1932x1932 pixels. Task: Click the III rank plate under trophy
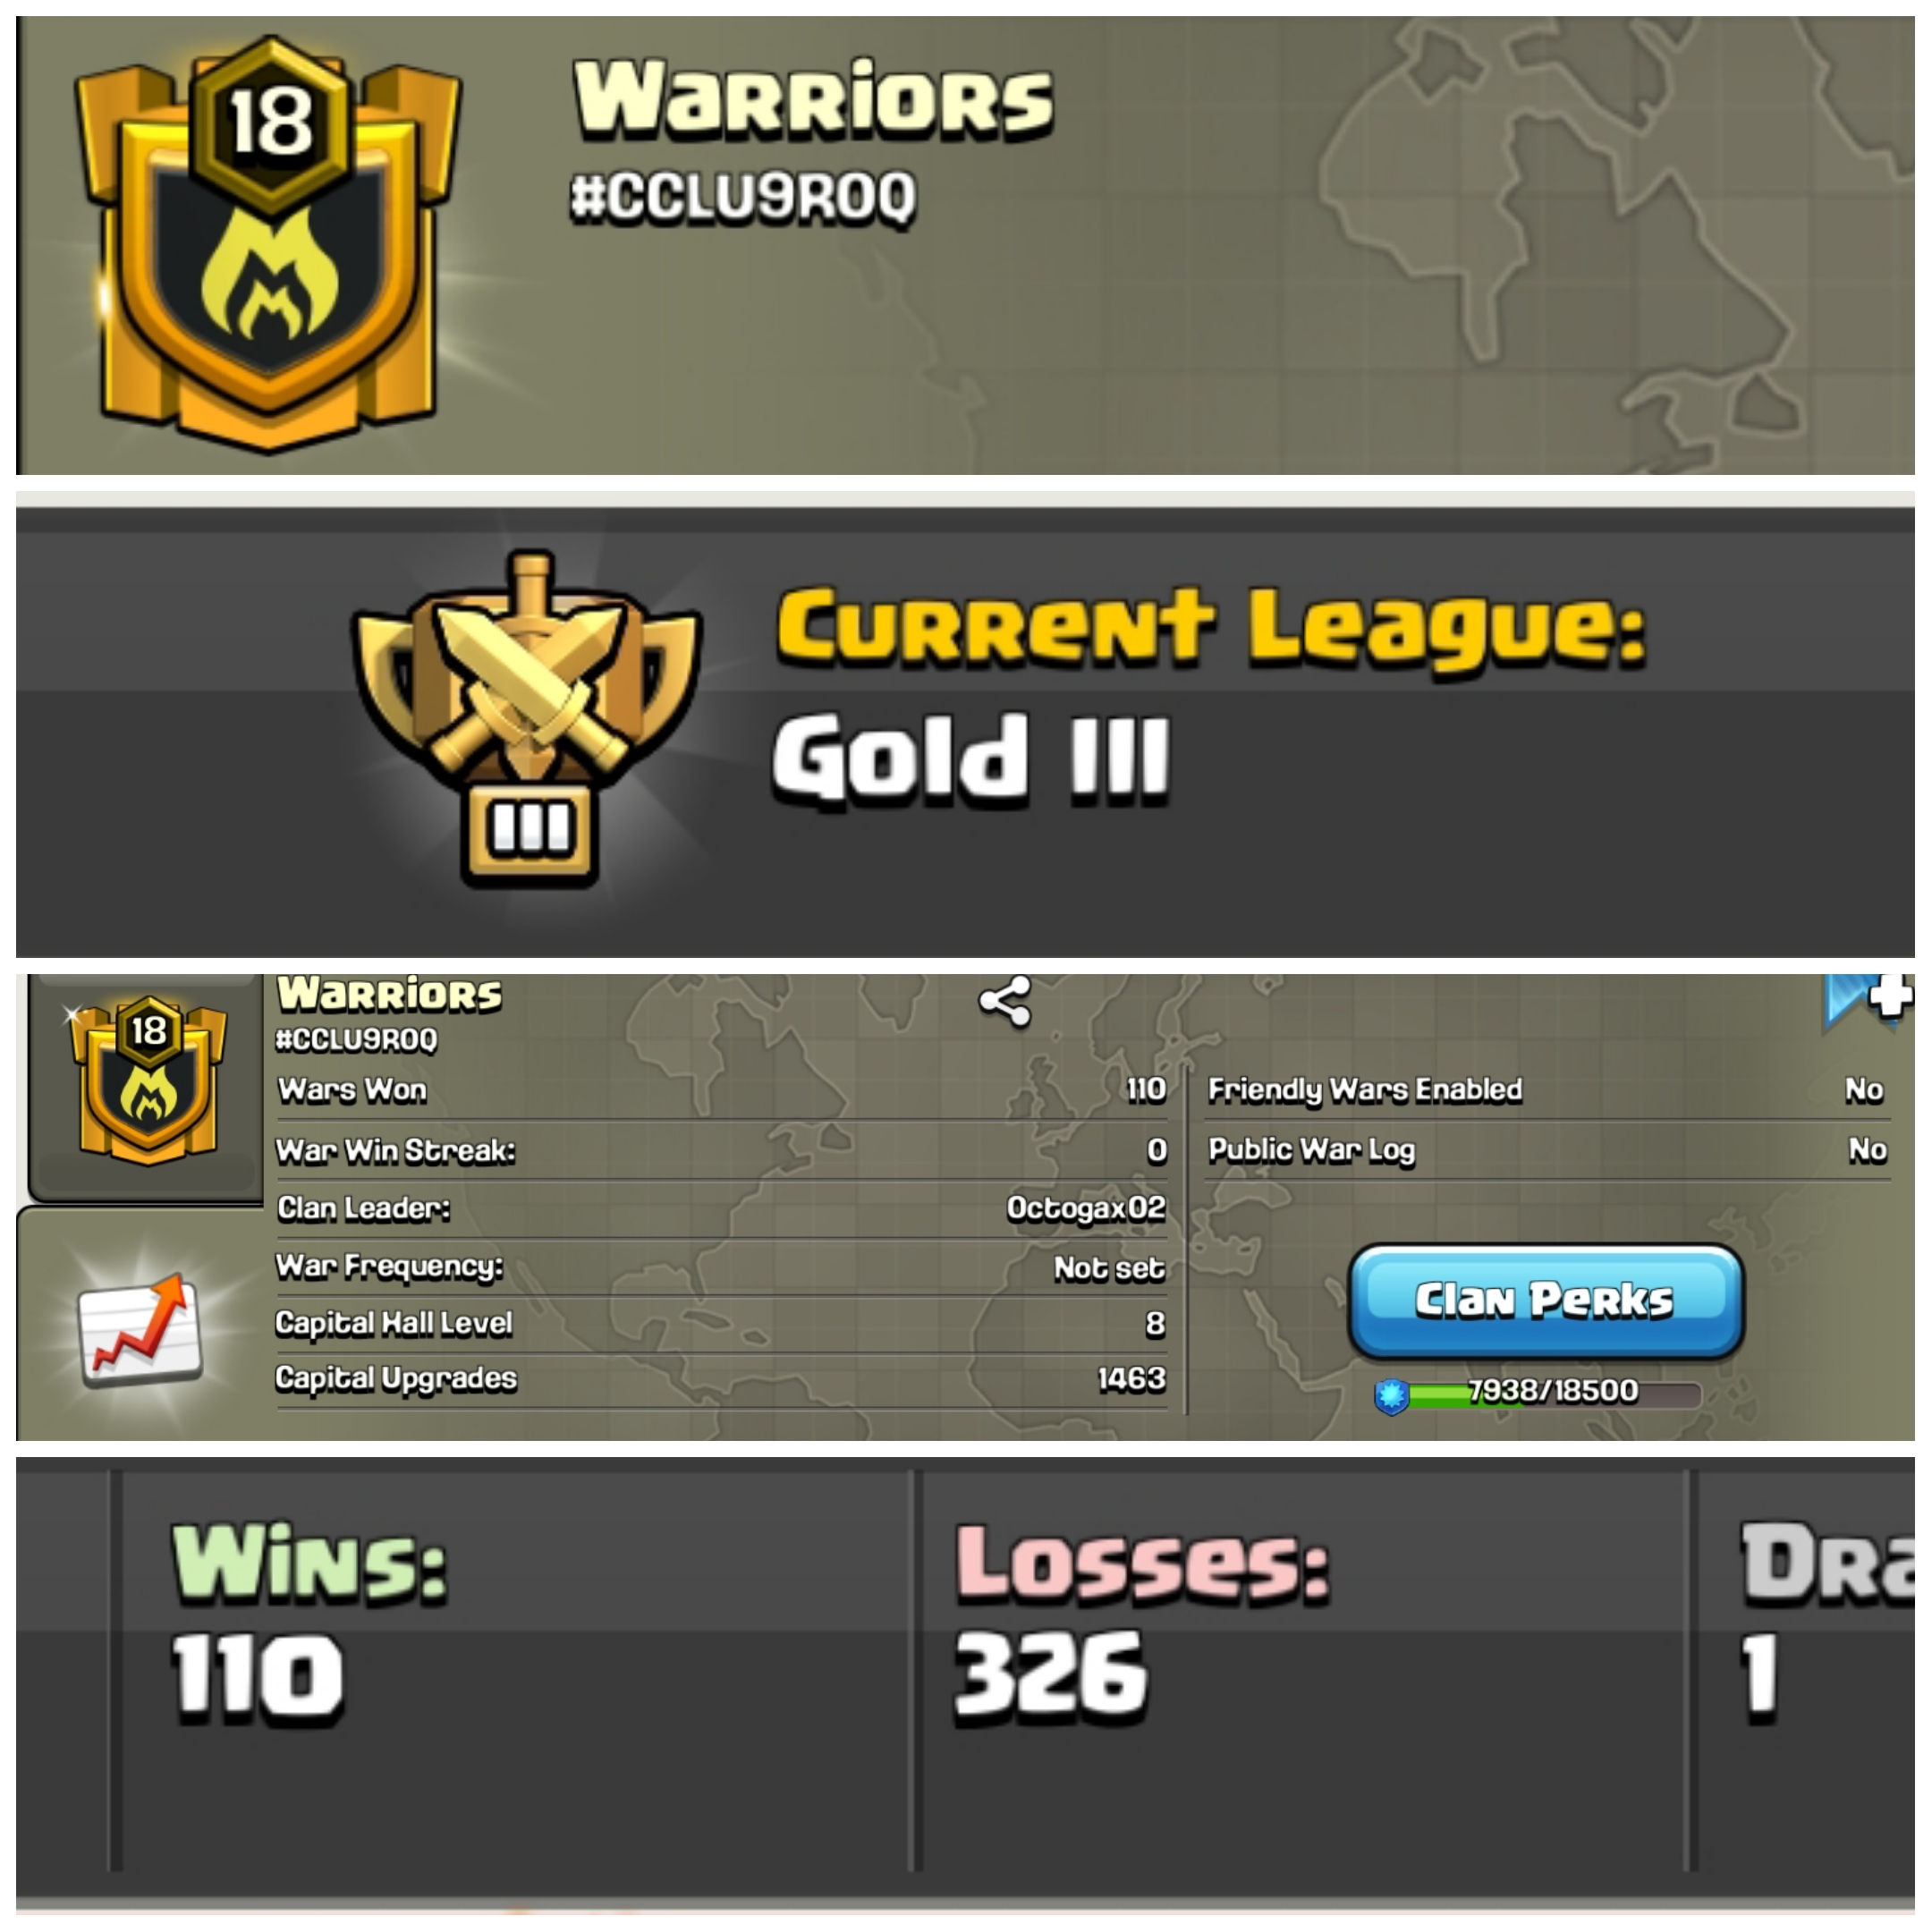click(530, 831)
